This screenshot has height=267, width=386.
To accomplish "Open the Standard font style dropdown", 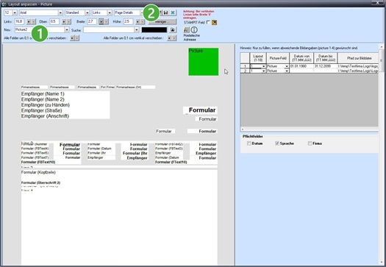I will [x=87, y=13].
